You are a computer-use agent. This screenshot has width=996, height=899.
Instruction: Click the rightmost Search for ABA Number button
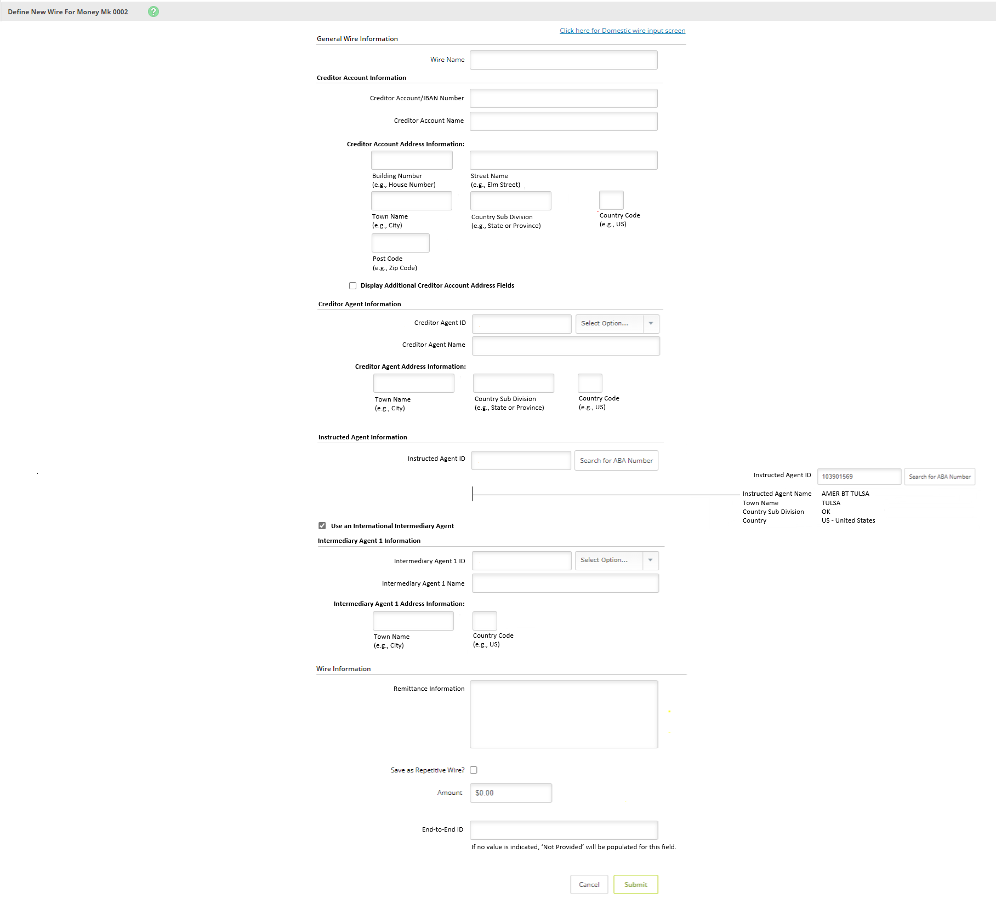coord(940,477)
